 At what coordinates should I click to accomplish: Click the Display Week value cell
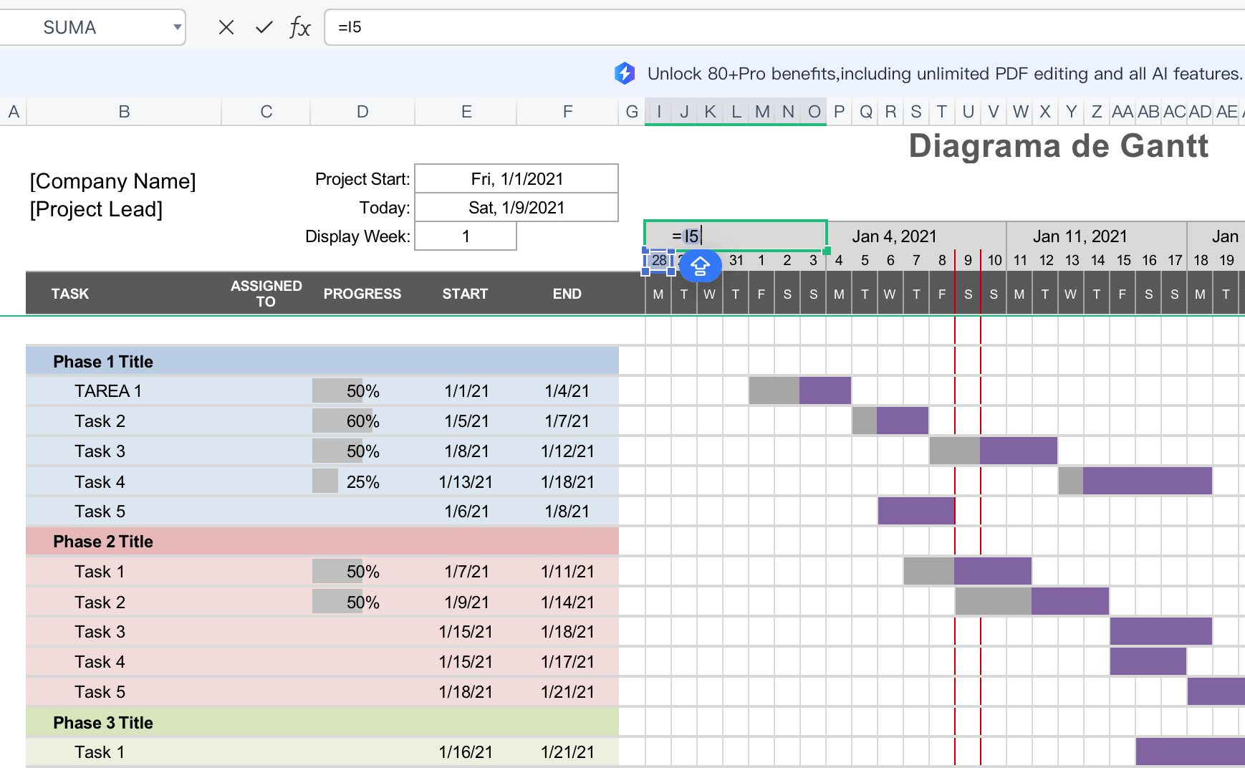(x=466, y=236)
